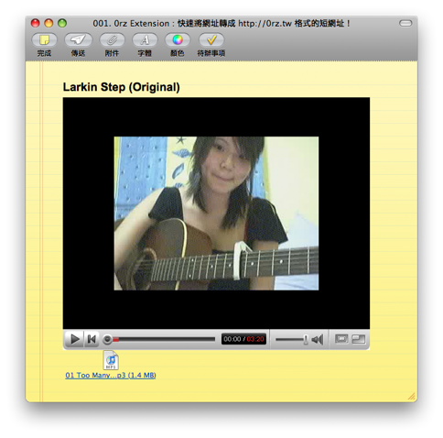Open the 顏色 color wheel picker
The width and height of the screenshot is (443, 438).
(178, 40)
